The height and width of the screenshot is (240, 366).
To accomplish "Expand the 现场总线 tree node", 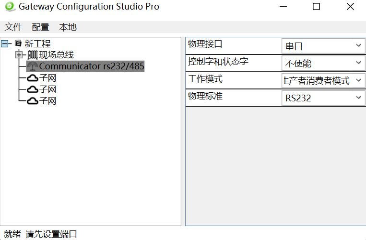I will coord(19,55).
